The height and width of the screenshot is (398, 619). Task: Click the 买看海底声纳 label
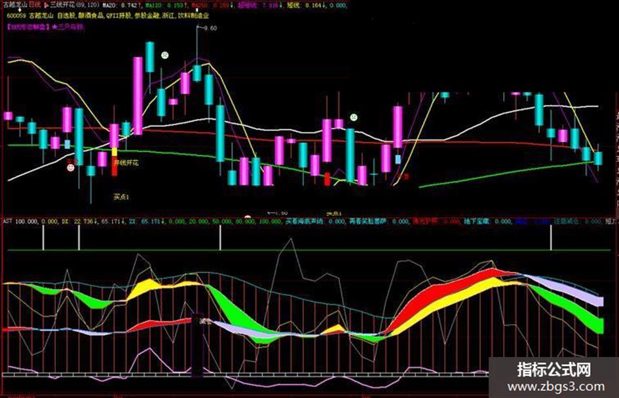click(305, 222)
